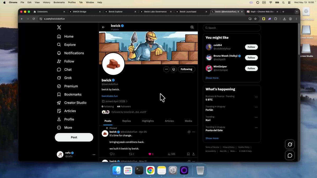This screenshot has height=178, width=317.
Task: Bookmark the pinned Apr 25 post
Action: (x=188, y=154)
